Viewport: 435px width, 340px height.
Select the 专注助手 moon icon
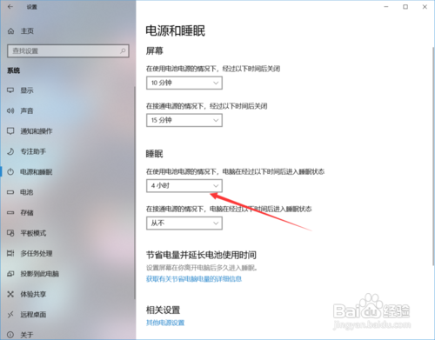(10, 151)
